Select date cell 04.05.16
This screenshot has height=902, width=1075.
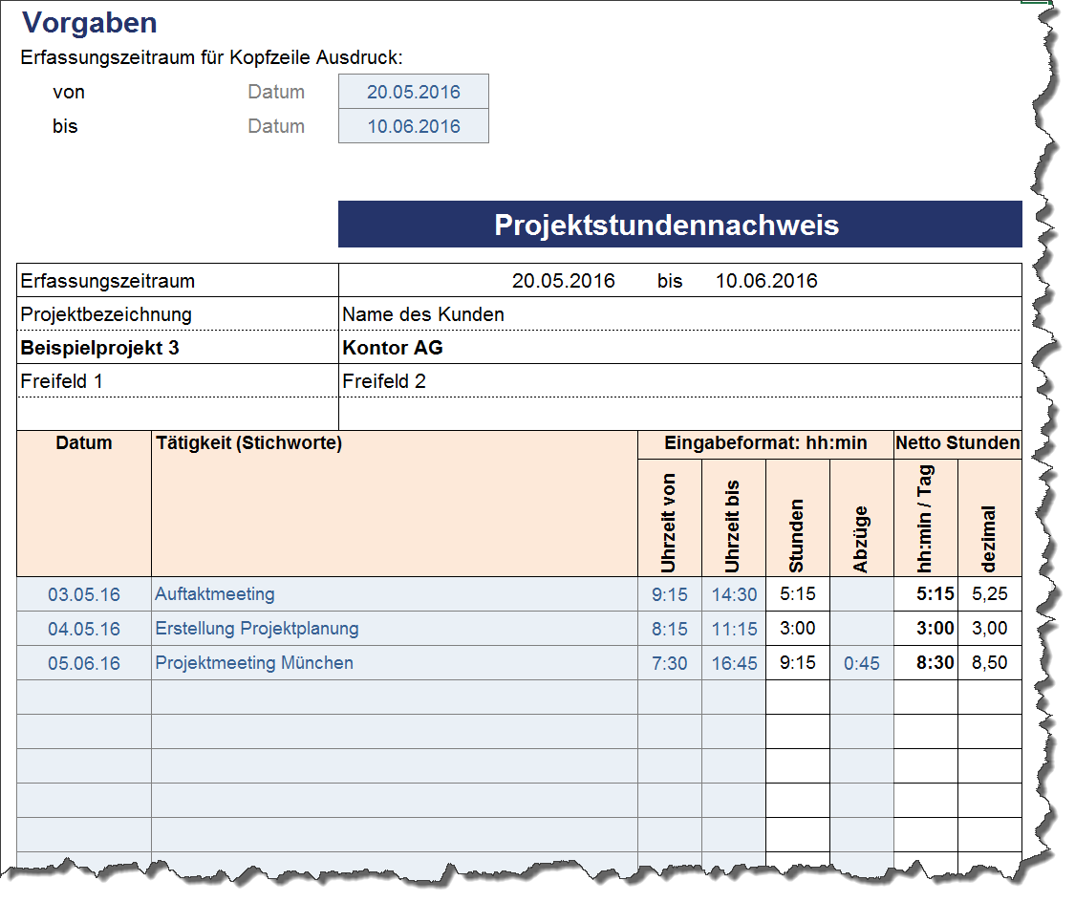(84, 629)
